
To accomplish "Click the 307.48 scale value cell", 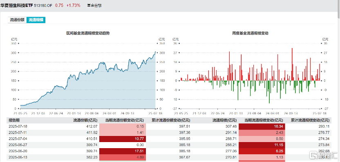I will pos(232,127).
